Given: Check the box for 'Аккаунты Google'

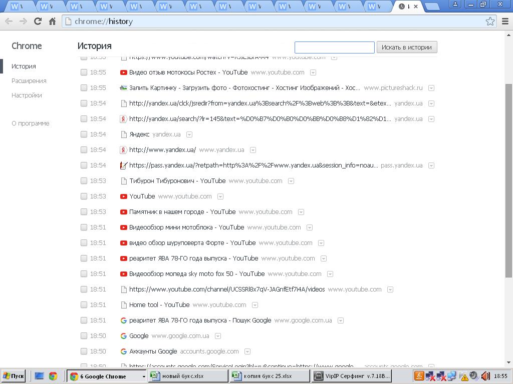Looking at the screenshot, I should coord(84,351).
